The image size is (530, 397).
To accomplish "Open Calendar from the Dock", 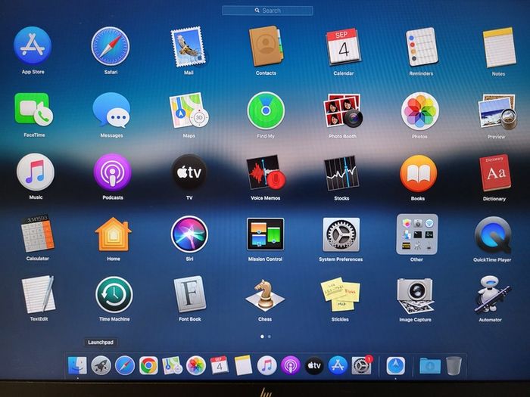I will click(x=220, y=365).
